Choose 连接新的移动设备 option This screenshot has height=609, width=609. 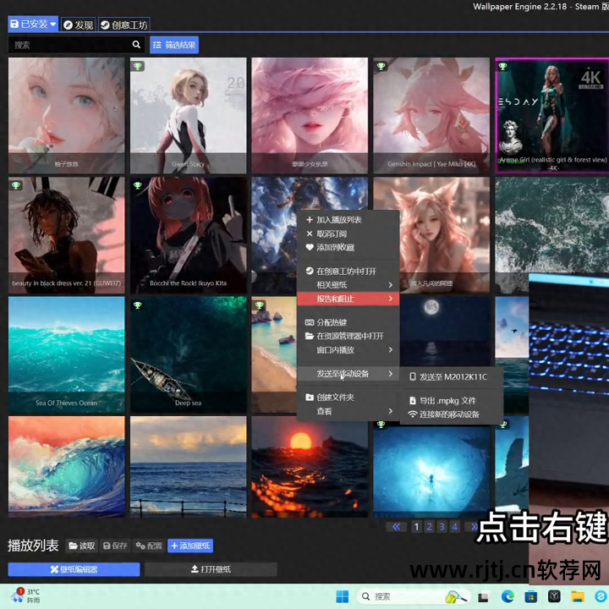coord(452,414)
